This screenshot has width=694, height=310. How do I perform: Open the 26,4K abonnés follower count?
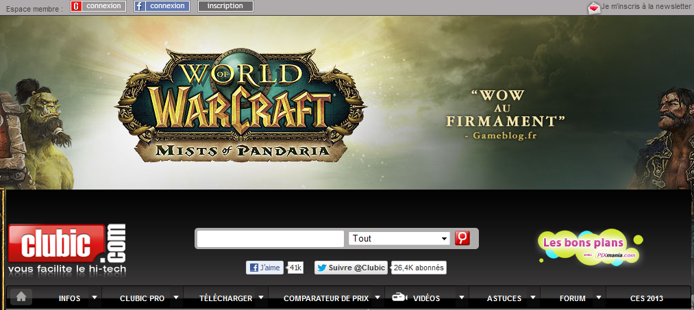[419, 268]
